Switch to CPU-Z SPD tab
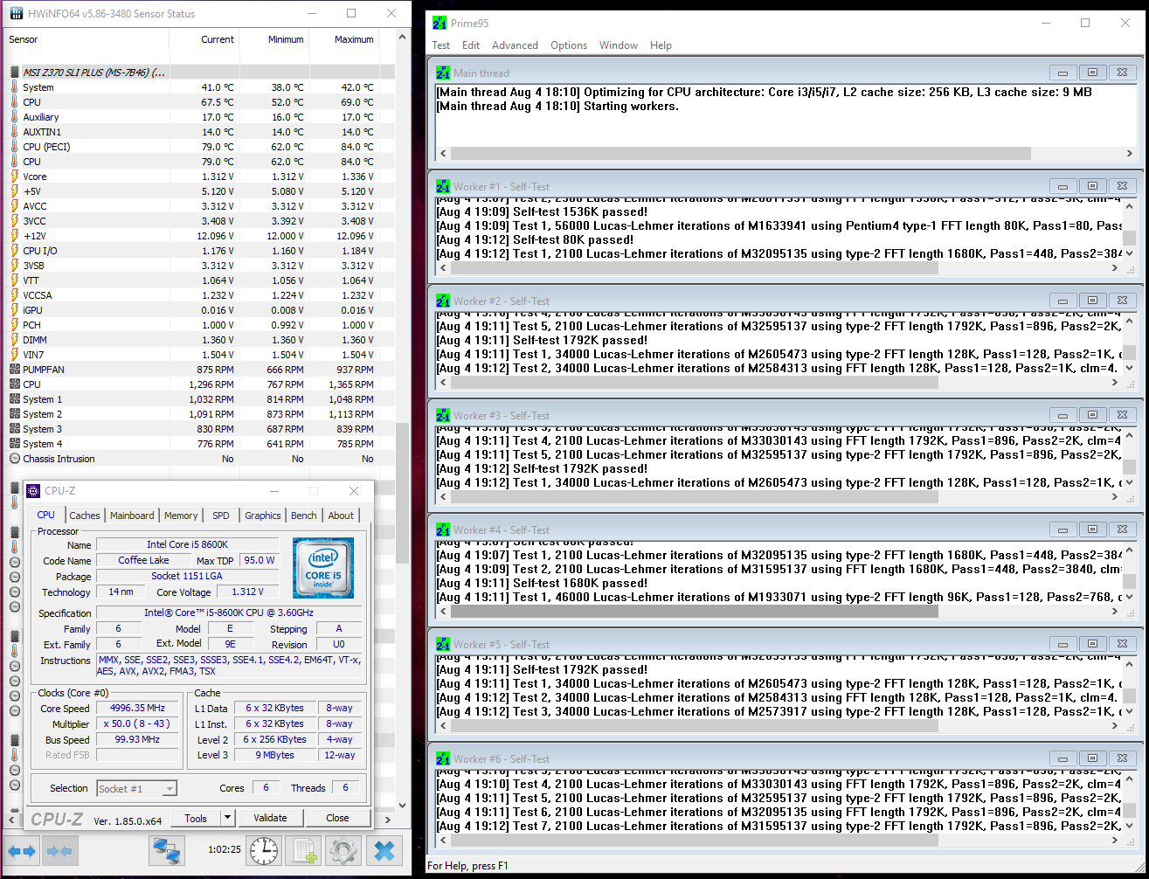This screenshot has height=879, width=1149. (x=221, y=516)
